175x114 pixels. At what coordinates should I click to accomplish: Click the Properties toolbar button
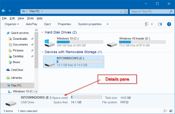pos(64,24)
